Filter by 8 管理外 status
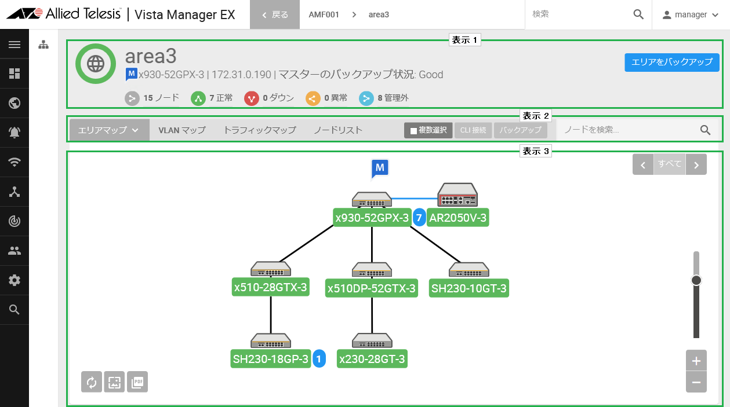 (384, 98)
